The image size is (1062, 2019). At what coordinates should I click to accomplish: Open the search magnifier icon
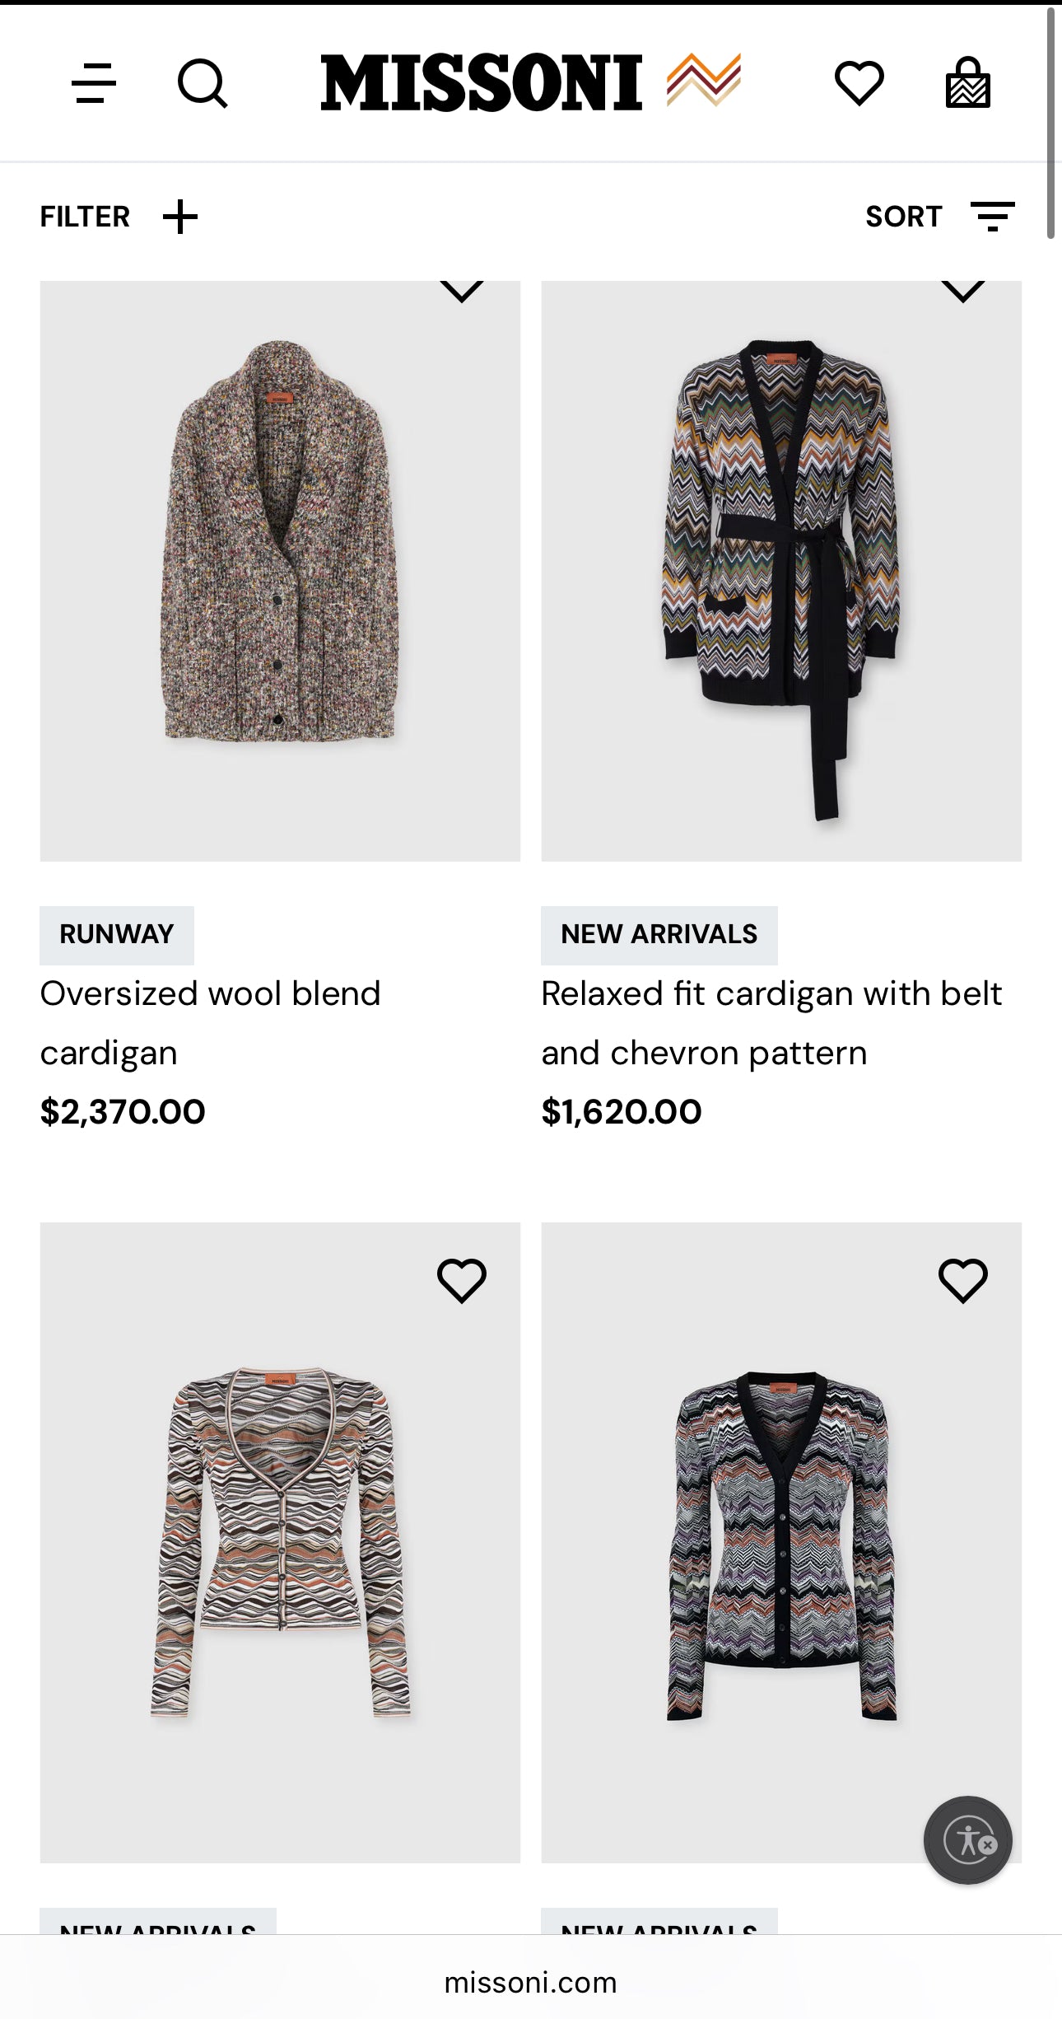(203, 83)
